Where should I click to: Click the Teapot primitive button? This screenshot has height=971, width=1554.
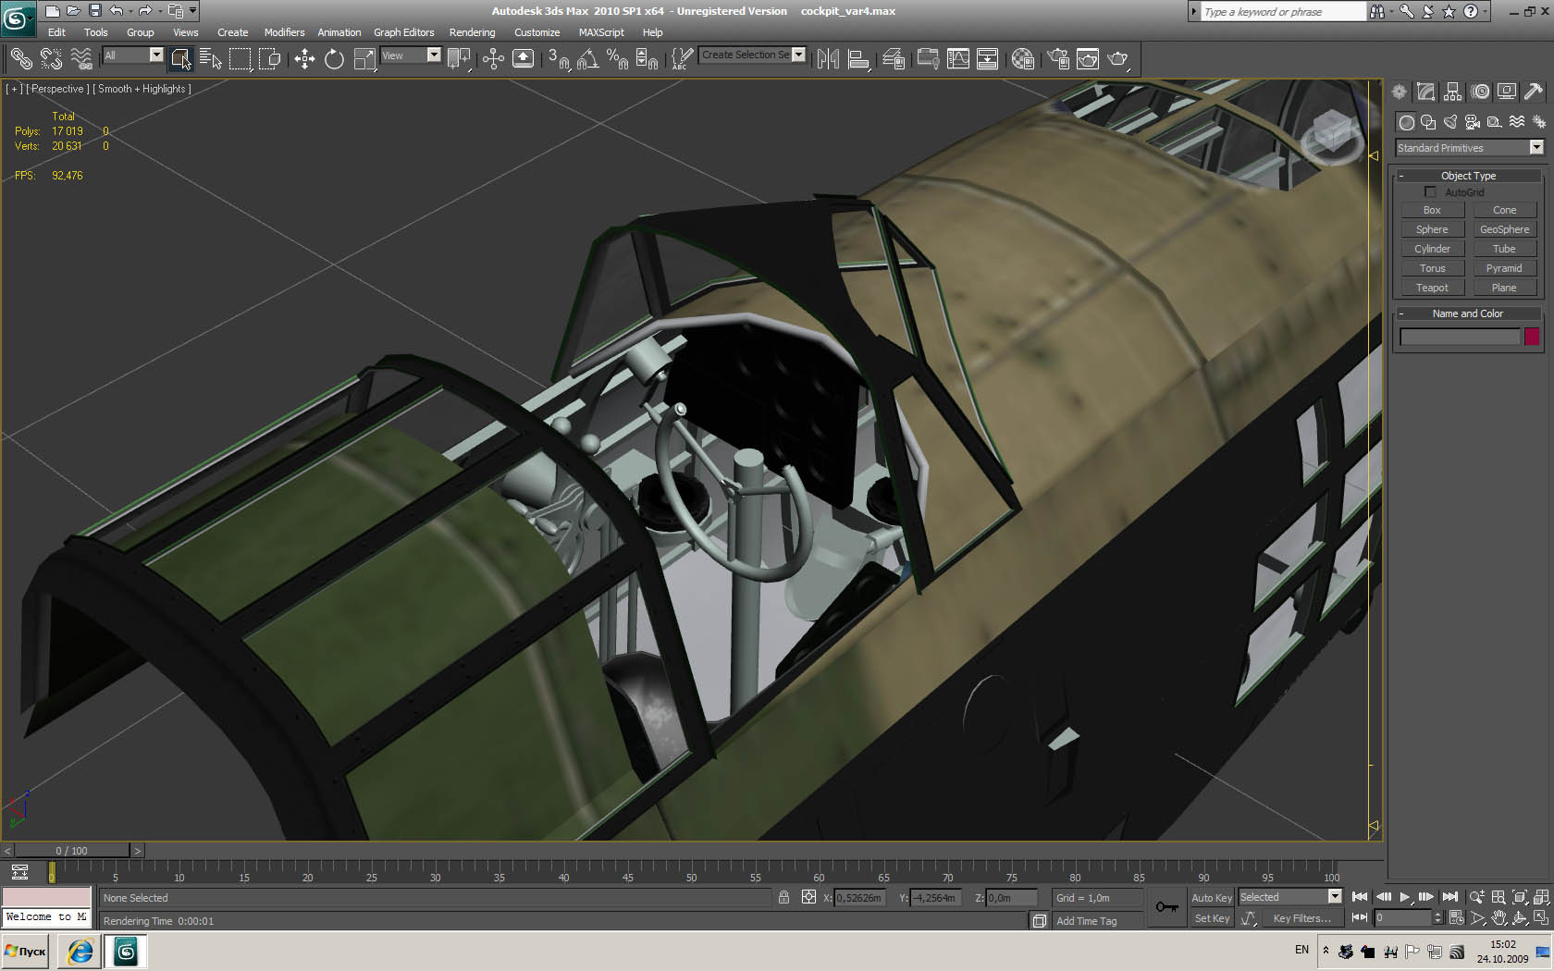1431,288
